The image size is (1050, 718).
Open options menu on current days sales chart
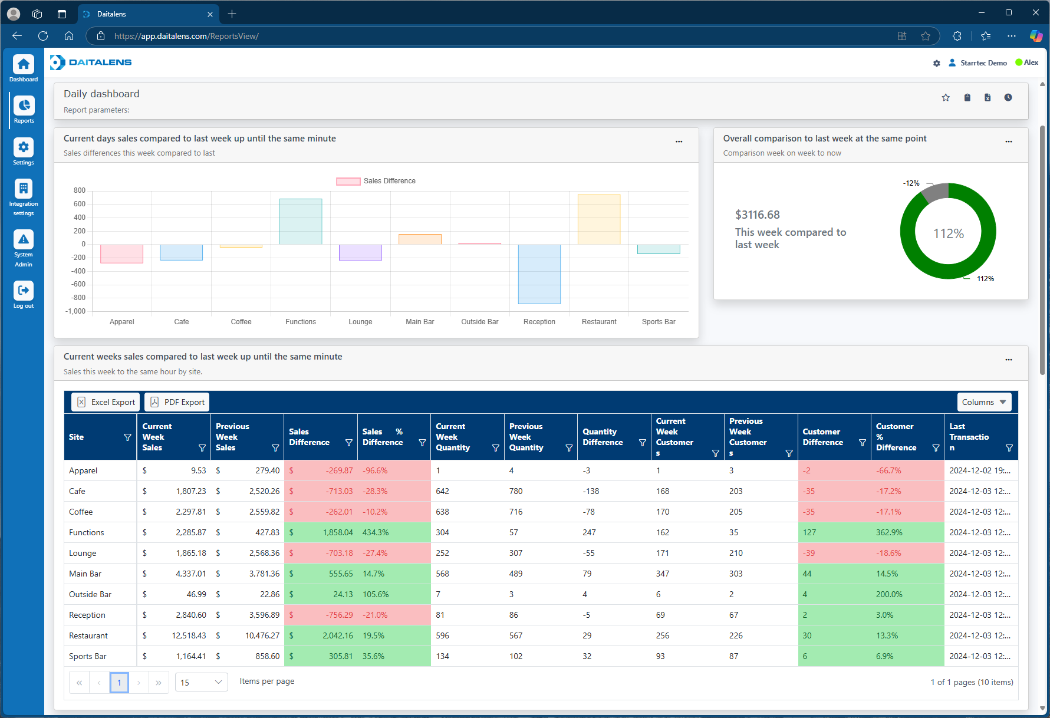coord(679,141)
